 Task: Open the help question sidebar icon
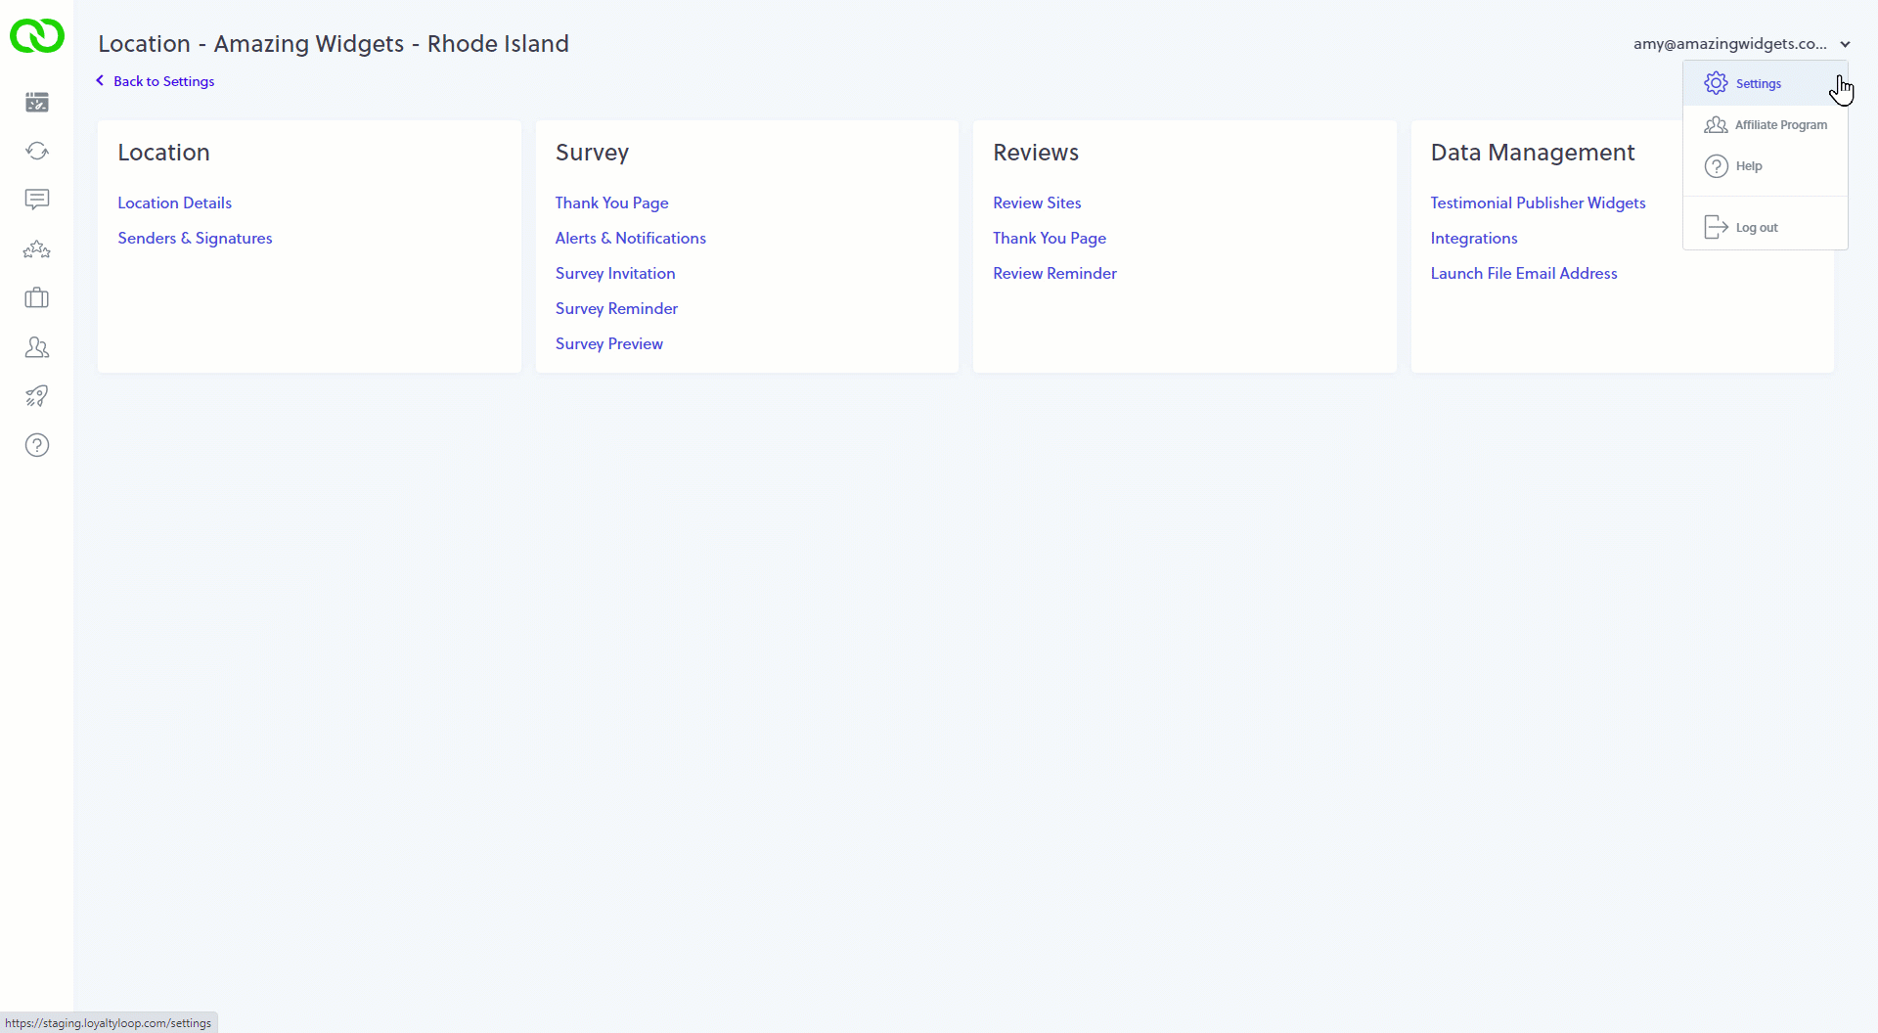point(37,445)
